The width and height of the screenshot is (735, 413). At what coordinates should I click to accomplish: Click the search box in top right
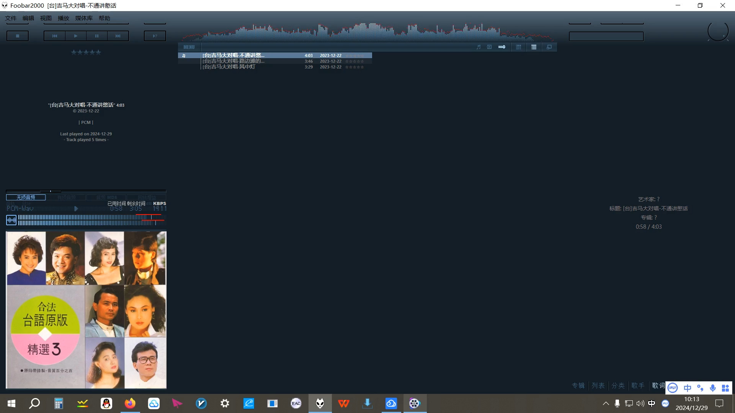606,36
